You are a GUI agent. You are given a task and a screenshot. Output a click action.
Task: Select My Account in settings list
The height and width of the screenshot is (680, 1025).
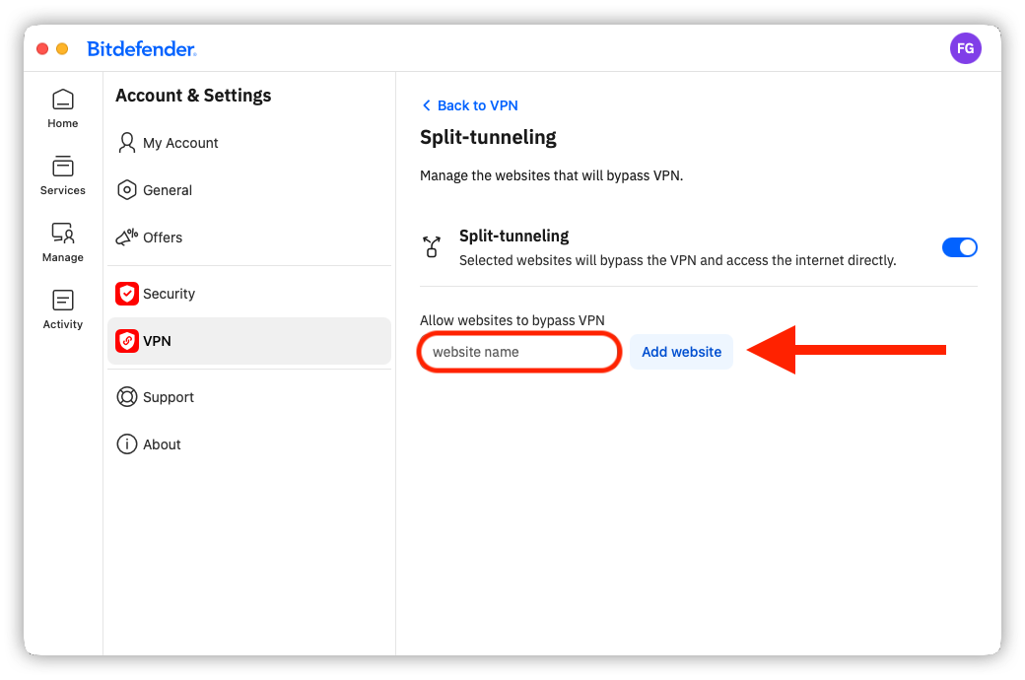coord(249,143)
